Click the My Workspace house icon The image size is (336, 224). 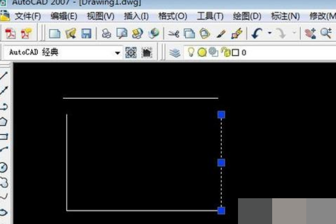click(x=147, y=53)
